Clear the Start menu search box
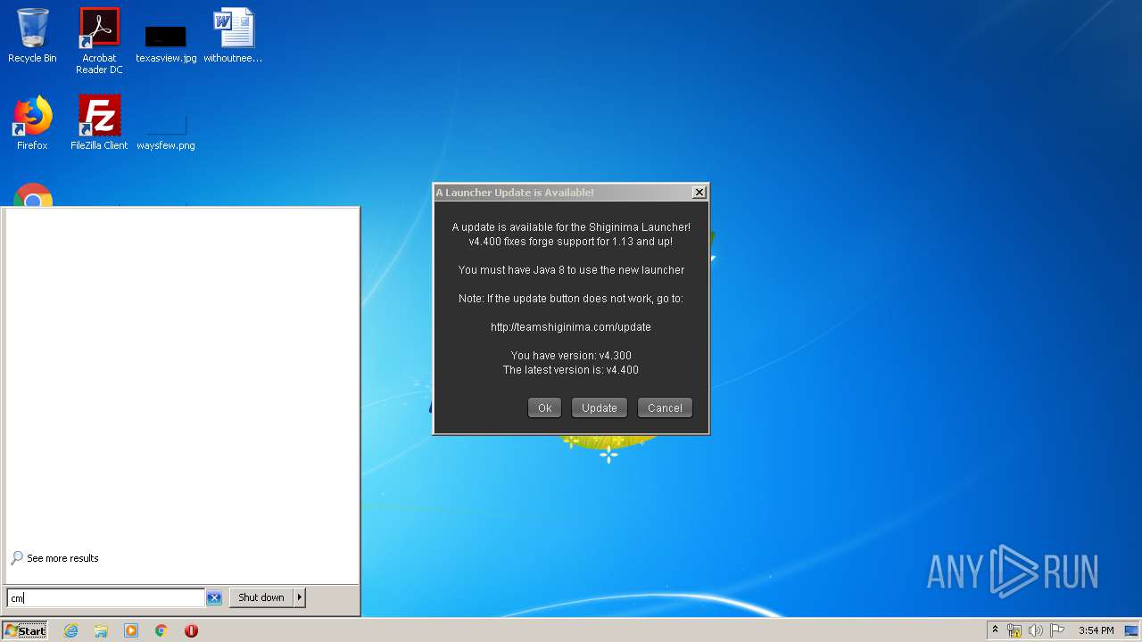Viewport: 1142px width, 642px height. tap(214, 597)
